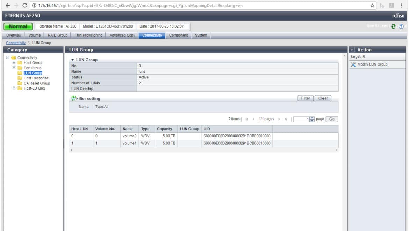
Task: Go to first page of results
Action: (247, 119)
